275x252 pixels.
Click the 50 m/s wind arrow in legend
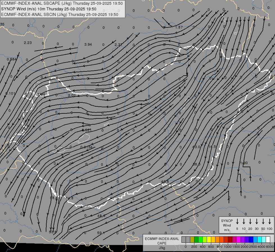click(263, 221)
